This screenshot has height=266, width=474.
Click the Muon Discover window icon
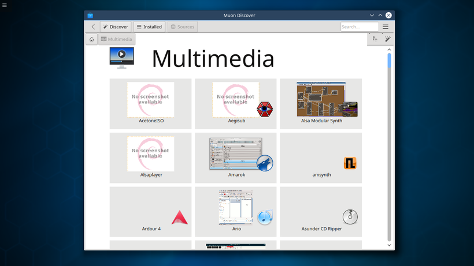[90, 16]
